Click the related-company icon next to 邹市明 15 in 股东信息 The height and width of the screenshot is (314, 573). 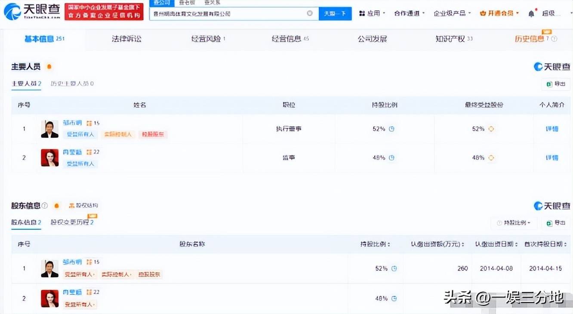89,262
